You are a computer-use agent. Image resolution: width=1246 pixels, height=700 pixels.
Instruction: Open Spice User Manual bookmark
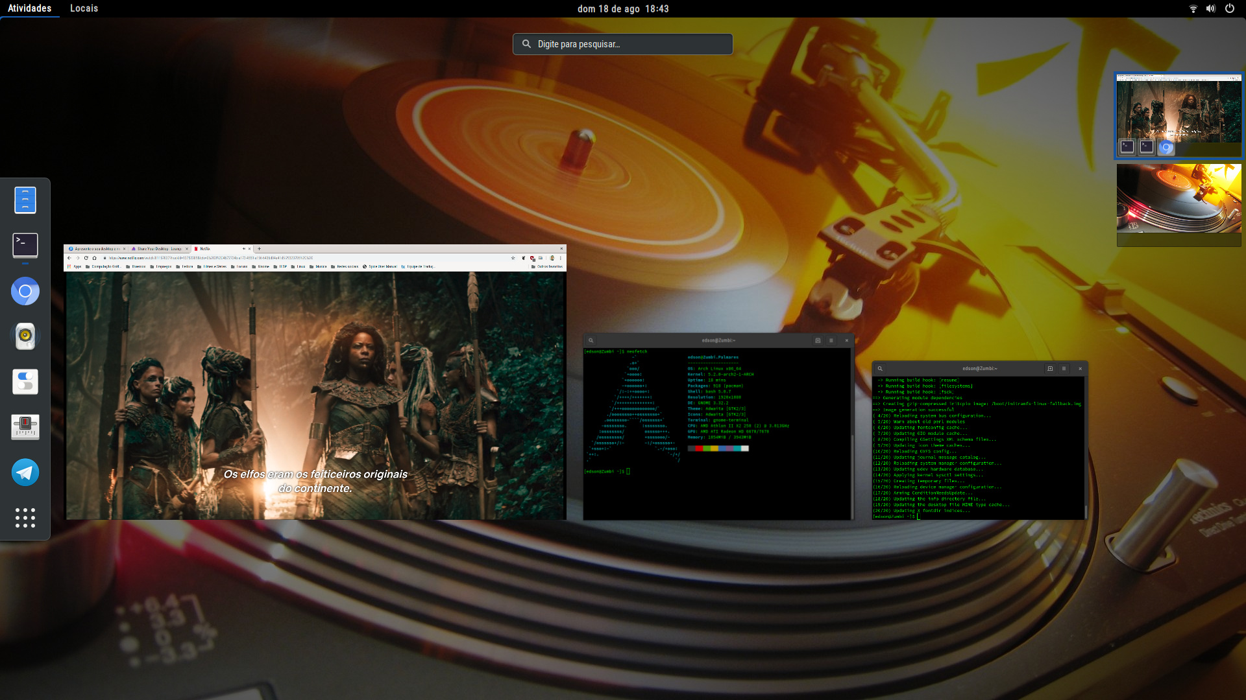(380, 266)
